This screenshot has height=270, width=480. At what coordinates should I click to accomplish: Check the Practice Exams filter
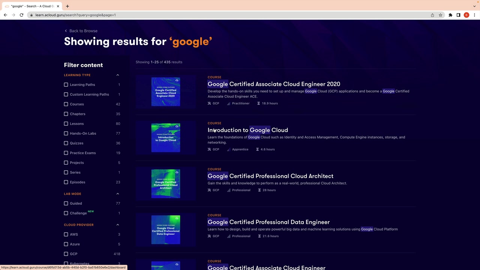point(66,153)
